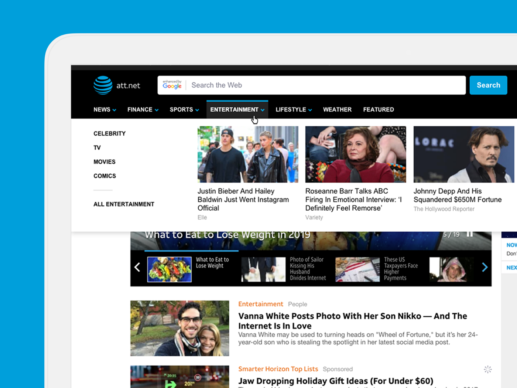
Task: Select What to Eat to Lose Weight thumbnail
Action: coord(169,269)
